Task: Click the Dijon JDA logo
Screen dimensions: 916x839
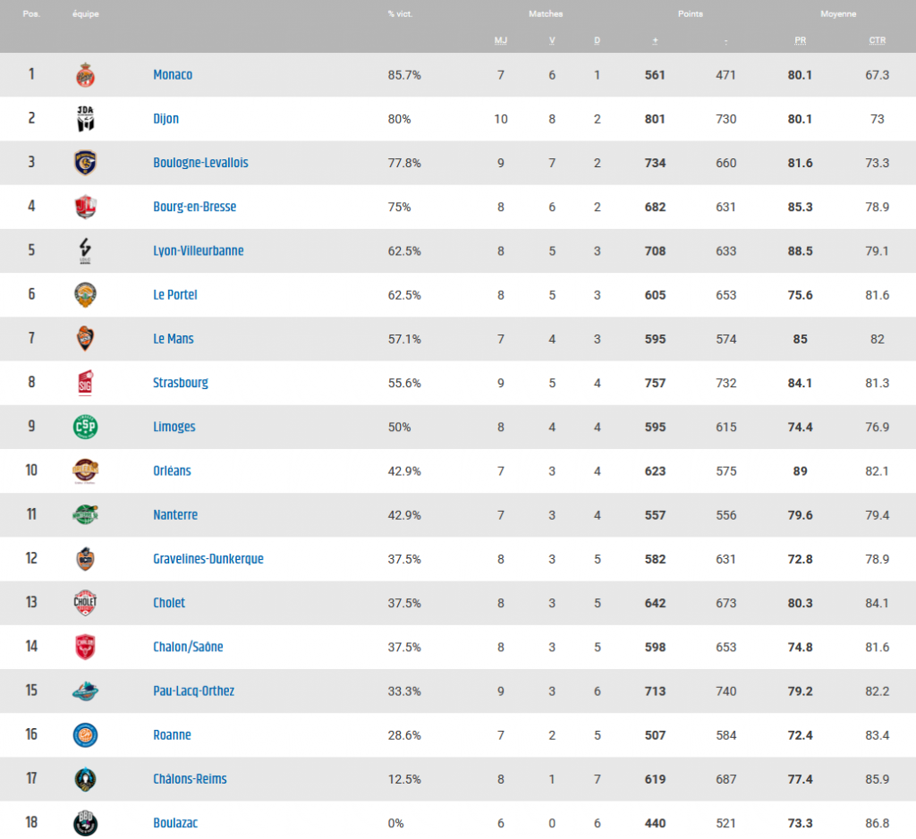Action: (85, 119)
